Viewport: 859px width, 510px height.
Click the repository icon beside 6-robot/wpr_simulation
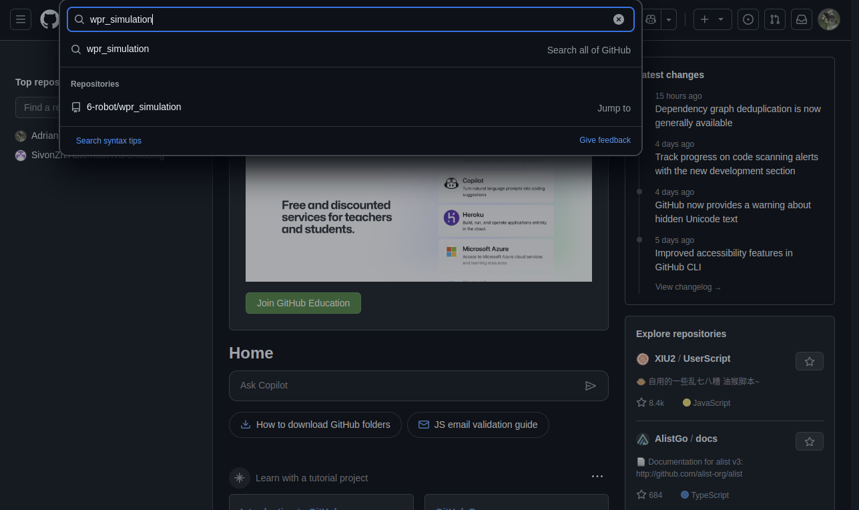click(76, 107)
